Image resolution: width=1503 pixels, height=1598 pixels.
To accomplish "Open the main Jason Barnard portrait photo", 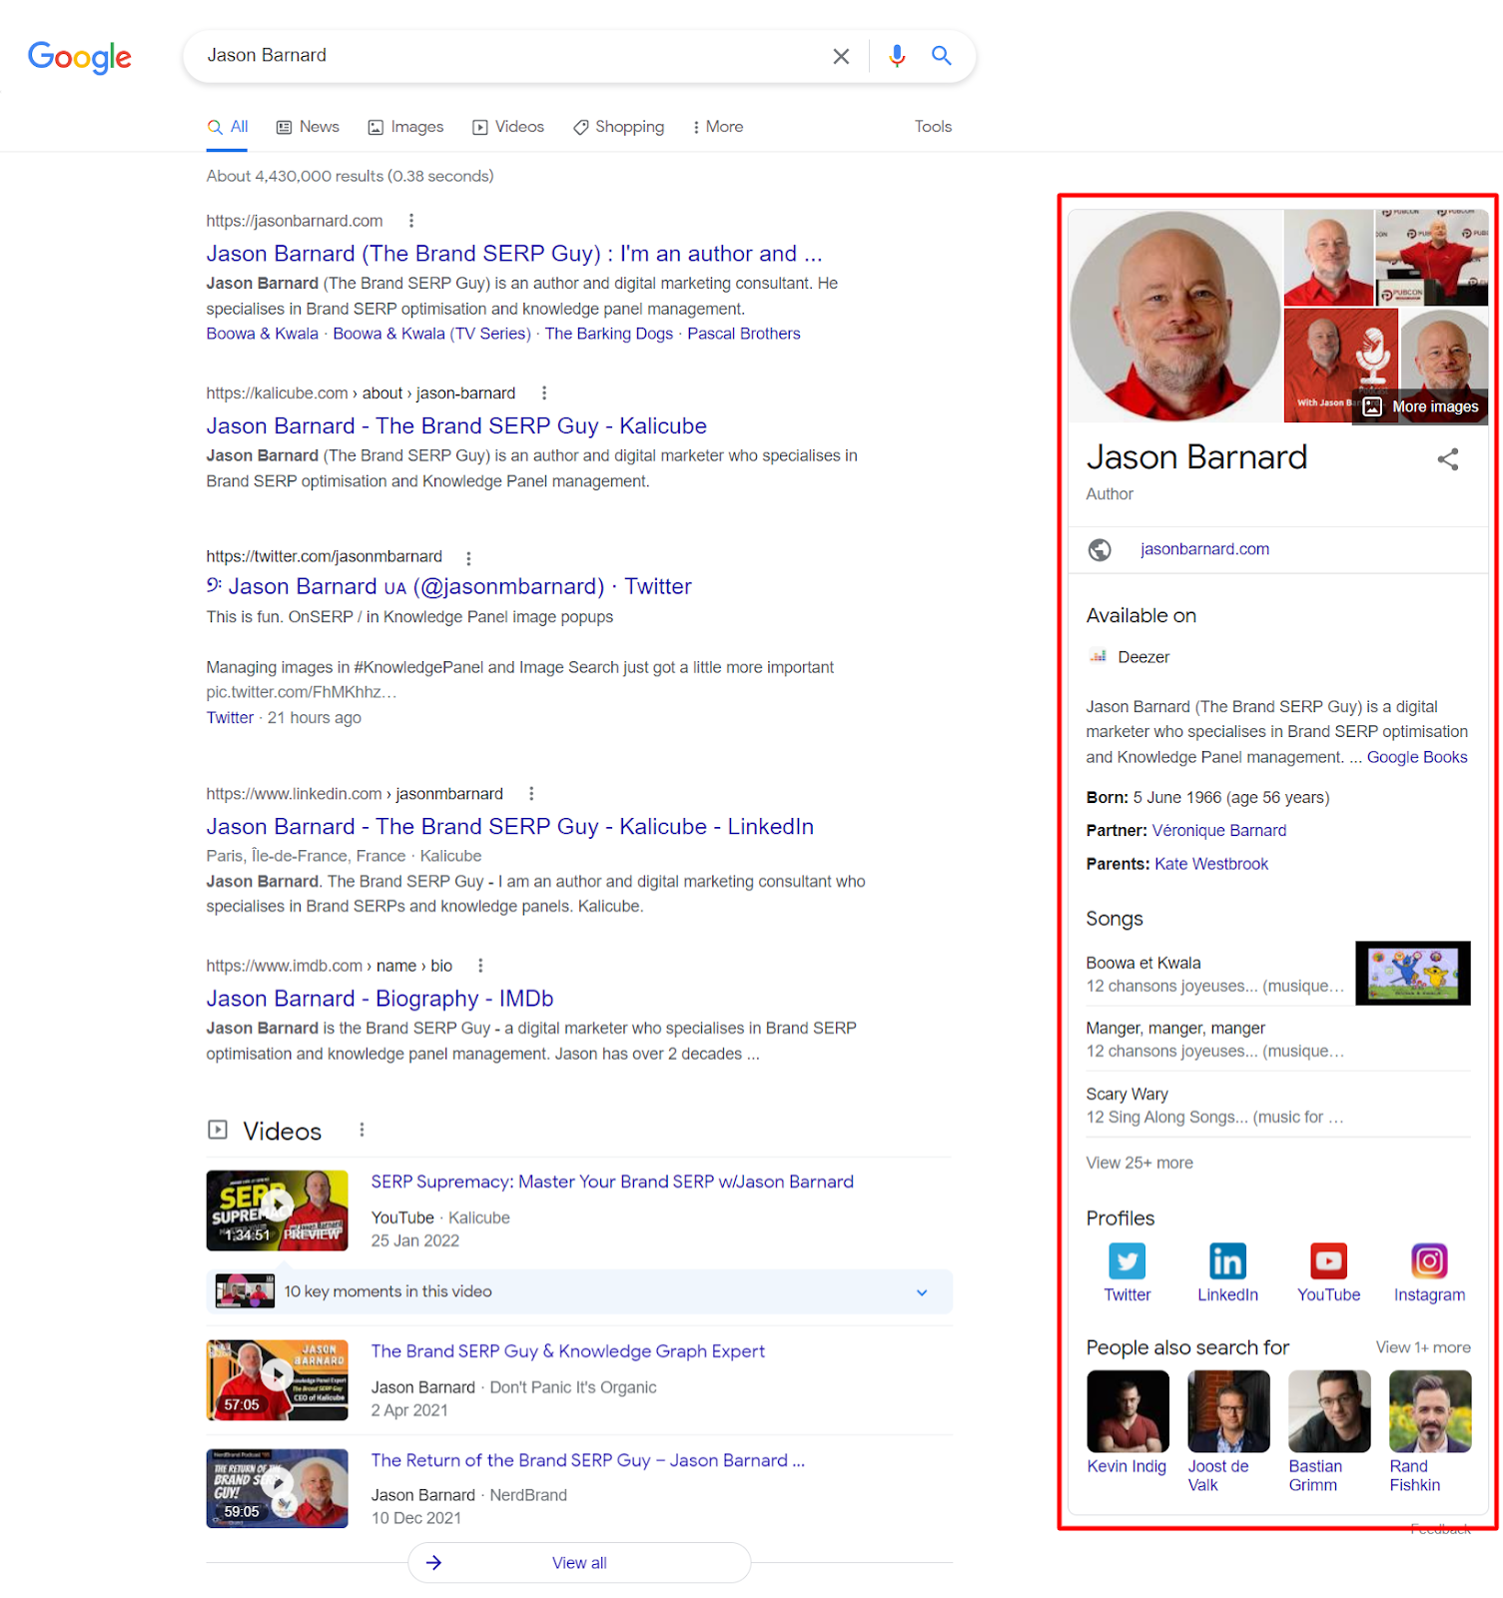I will pos(1175,316).
